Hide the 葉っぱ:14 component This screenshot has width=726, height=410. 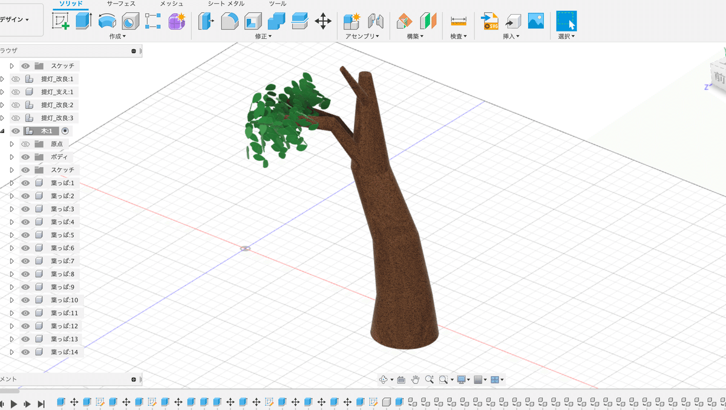(x=25, y=352)
